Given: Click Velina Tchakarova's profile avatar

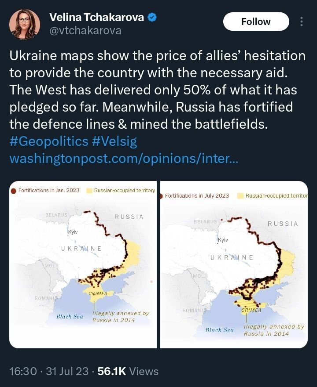Looking at the screenshot, I should [x=26, y=24].
